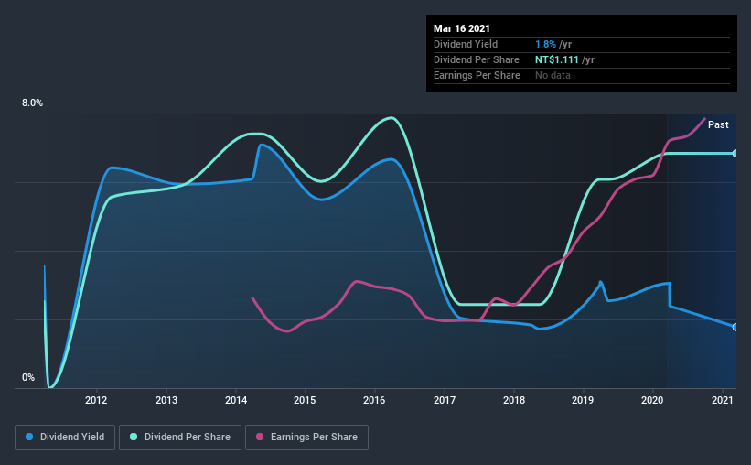Click the 2014 x-axis label
The height and width of the screenshot is (465, 751).
coord(236,400)
